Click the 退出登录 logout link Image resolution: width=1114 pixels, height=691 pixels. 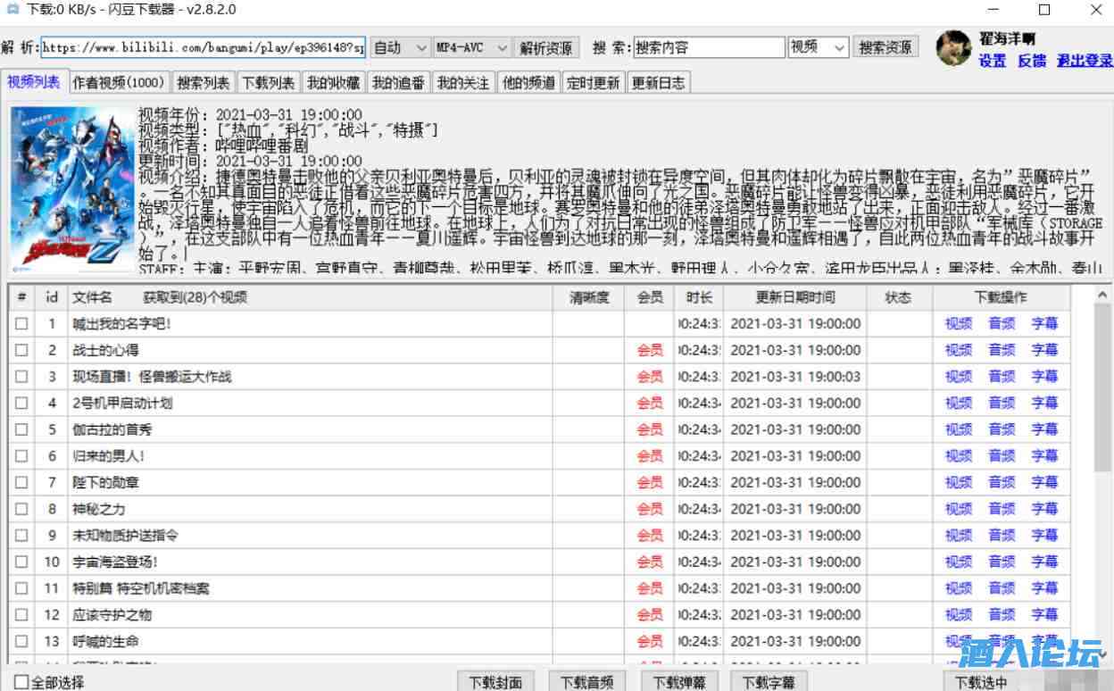coord(1085,61)
